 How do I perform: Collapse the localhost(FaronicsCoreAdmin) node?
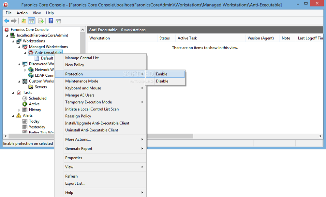(x=7, y=36)
